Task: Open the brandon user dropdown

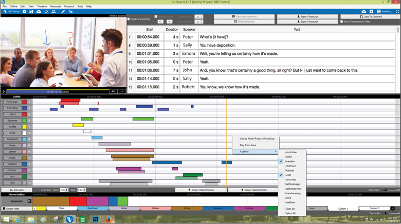Action: point(386,11)
